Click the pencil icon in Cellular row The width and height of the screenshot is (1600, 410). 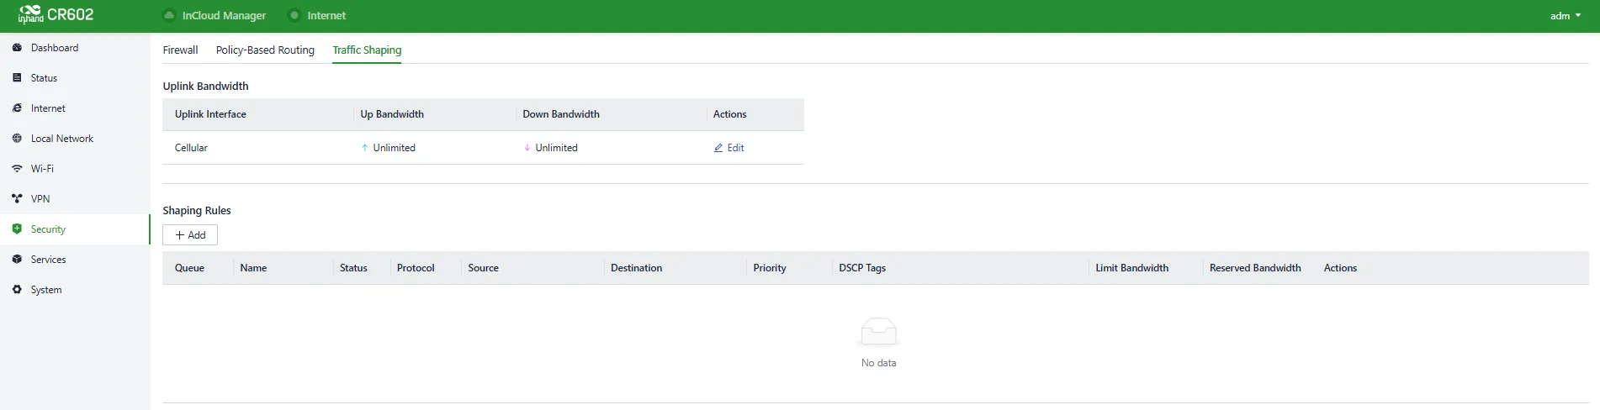click(x=718, y=148)
